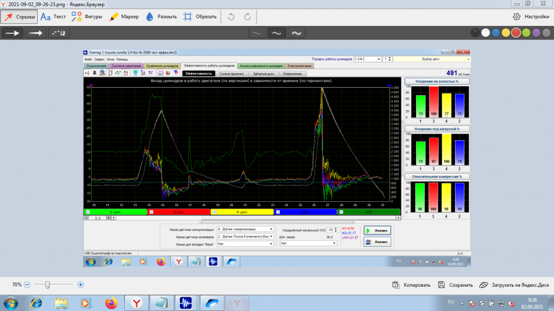Adjust the cylinder number stepper beside 1-3-4-2
554x311 pixels.
coord(390,59)
